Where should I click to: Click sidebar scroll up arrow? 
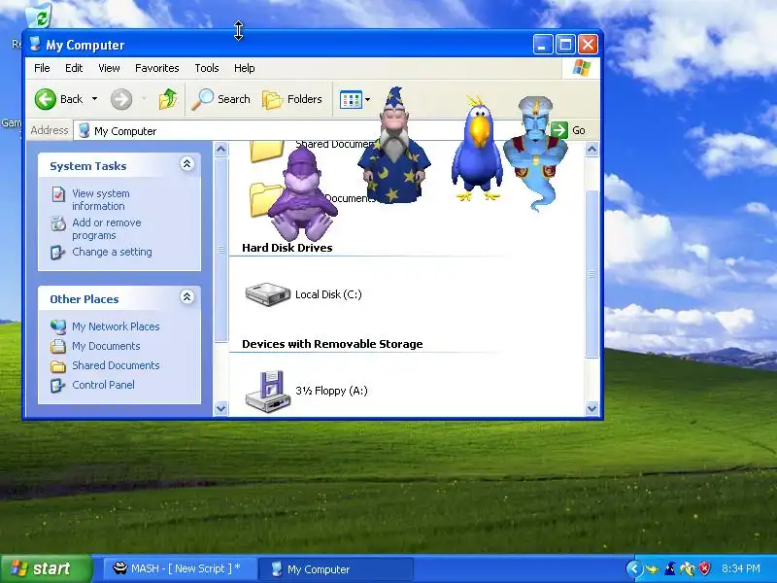point(221,149)
